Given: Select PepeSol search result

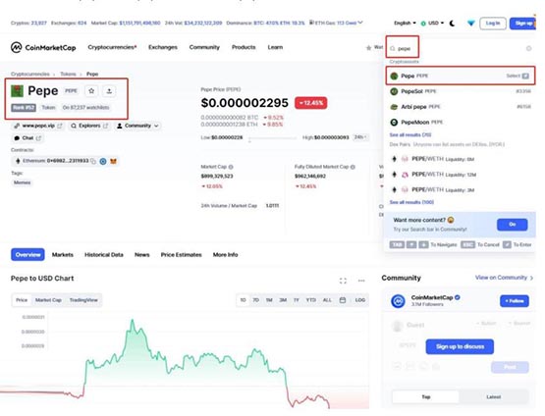Looking at the screenshot, I should 461,91.
